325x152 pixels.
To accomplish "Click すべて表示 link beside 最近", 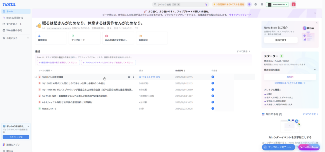I will [243, 51].
